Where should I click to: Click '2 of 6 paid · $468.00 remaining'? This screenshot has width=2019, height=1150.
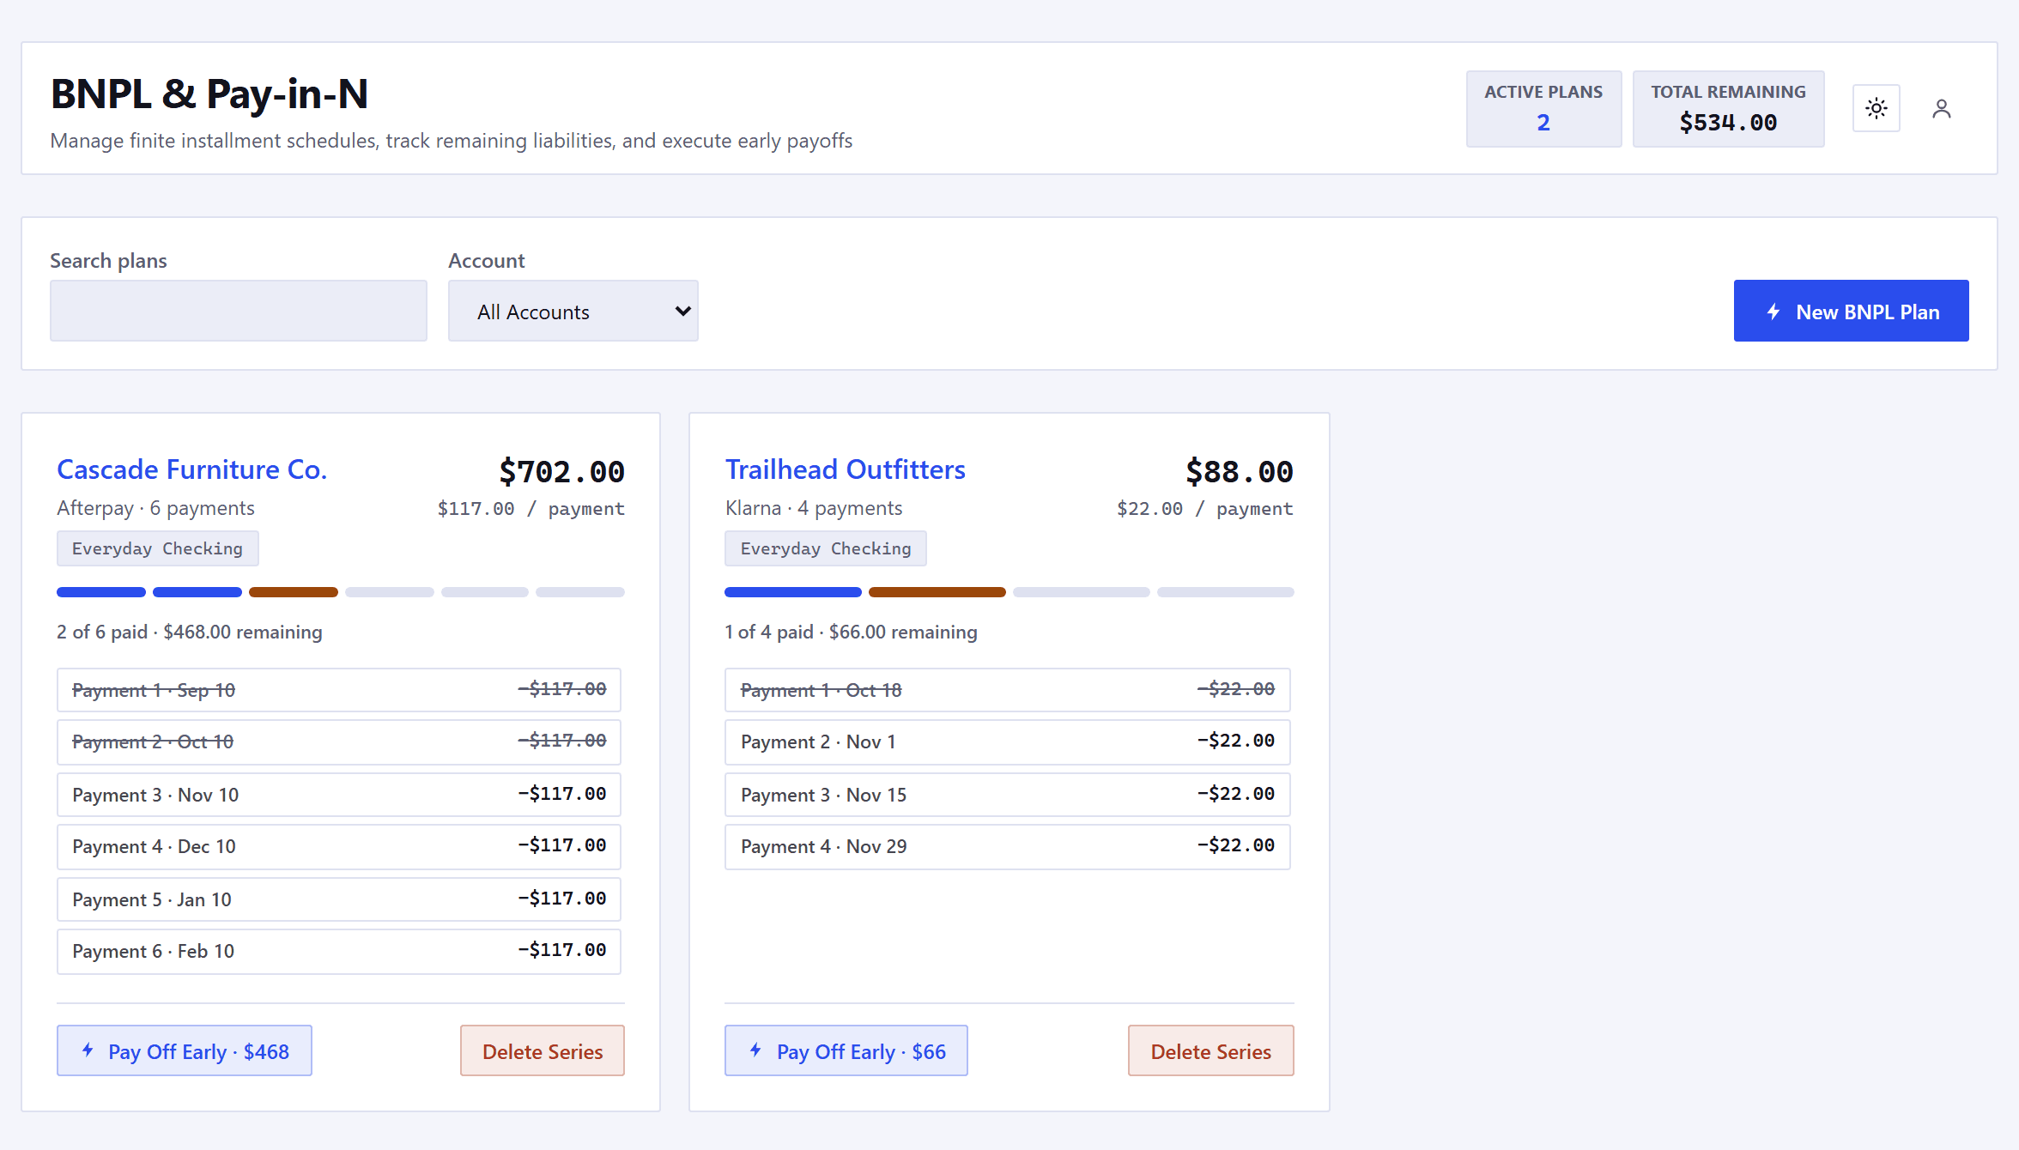point(190,632)
